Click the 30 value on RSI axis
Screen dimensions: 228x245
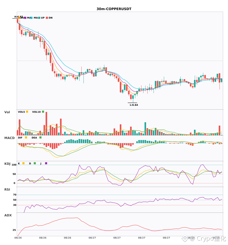coord(15,205)
